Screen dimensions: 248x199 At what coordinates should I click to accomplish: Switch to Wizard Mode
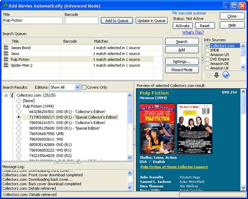182,70
